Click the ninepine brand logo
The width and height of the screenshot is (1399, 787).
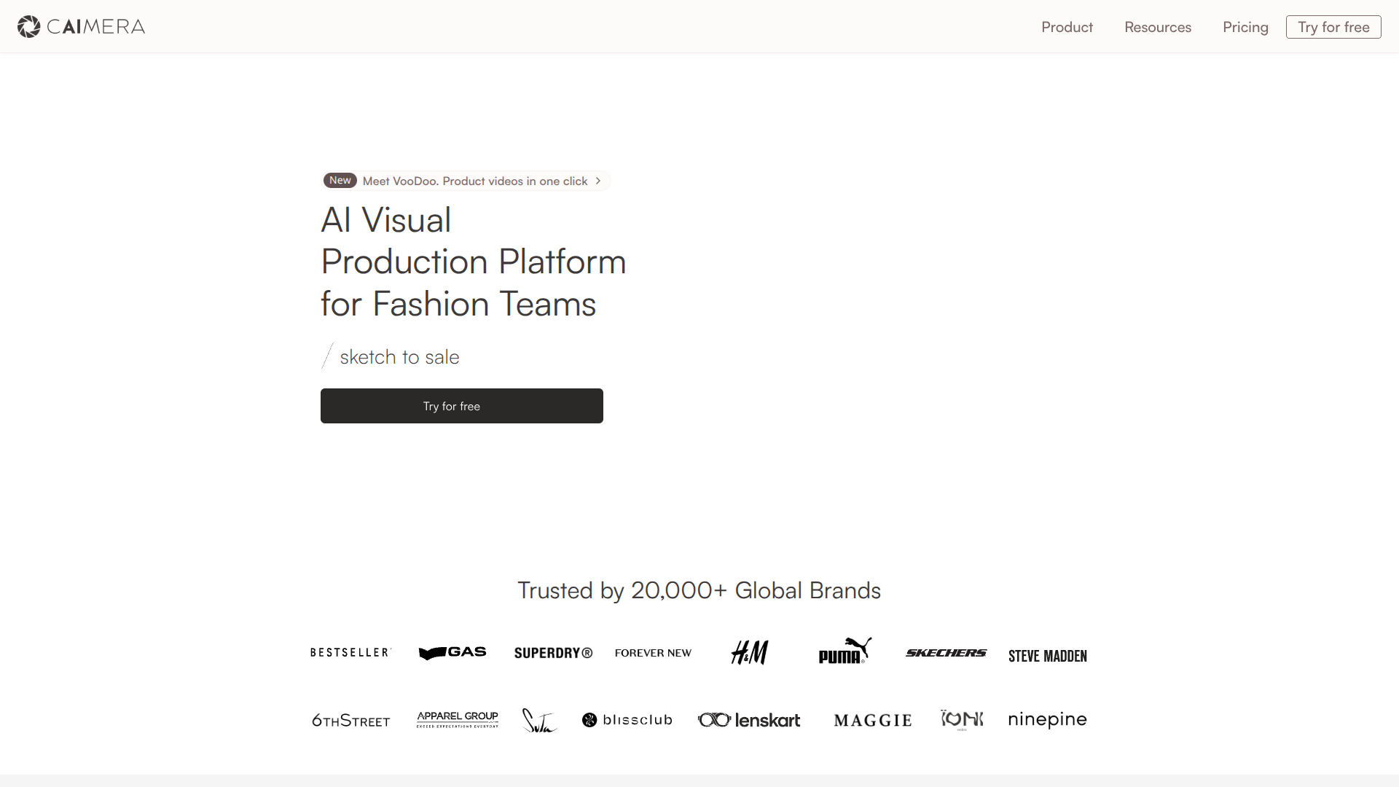[1047, 720]
